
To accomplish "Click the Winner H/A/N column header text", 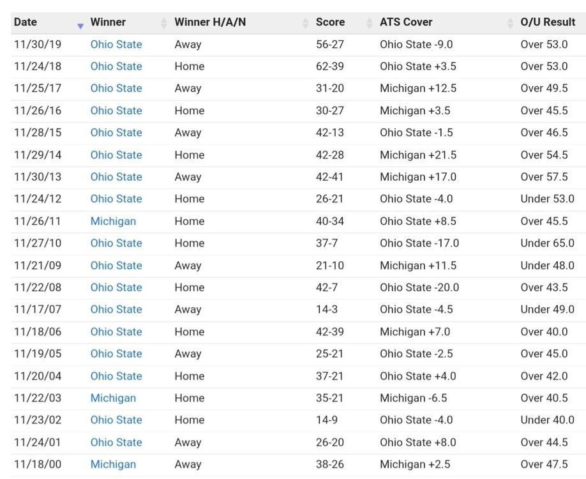I will (210, 22).
